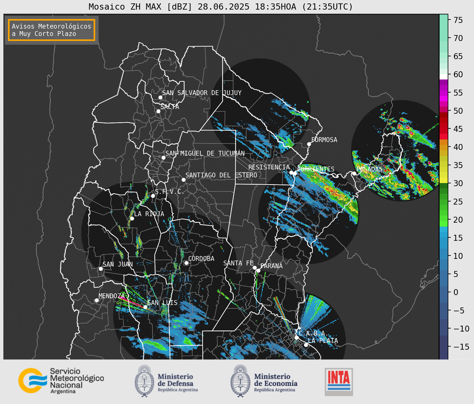Click the 70 dBZ scale label
Viewport: 474px width, 404px height.
coord(458,38)
